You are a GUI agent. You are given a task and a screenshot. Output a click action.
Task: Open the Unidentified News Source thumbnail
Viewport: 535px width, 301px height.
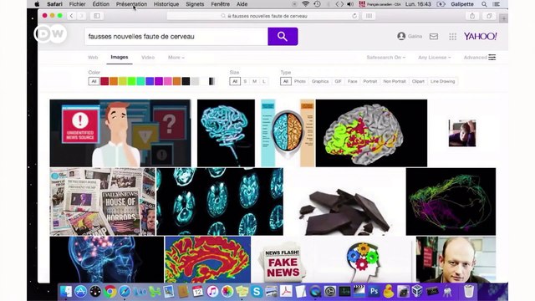[120, 133]
